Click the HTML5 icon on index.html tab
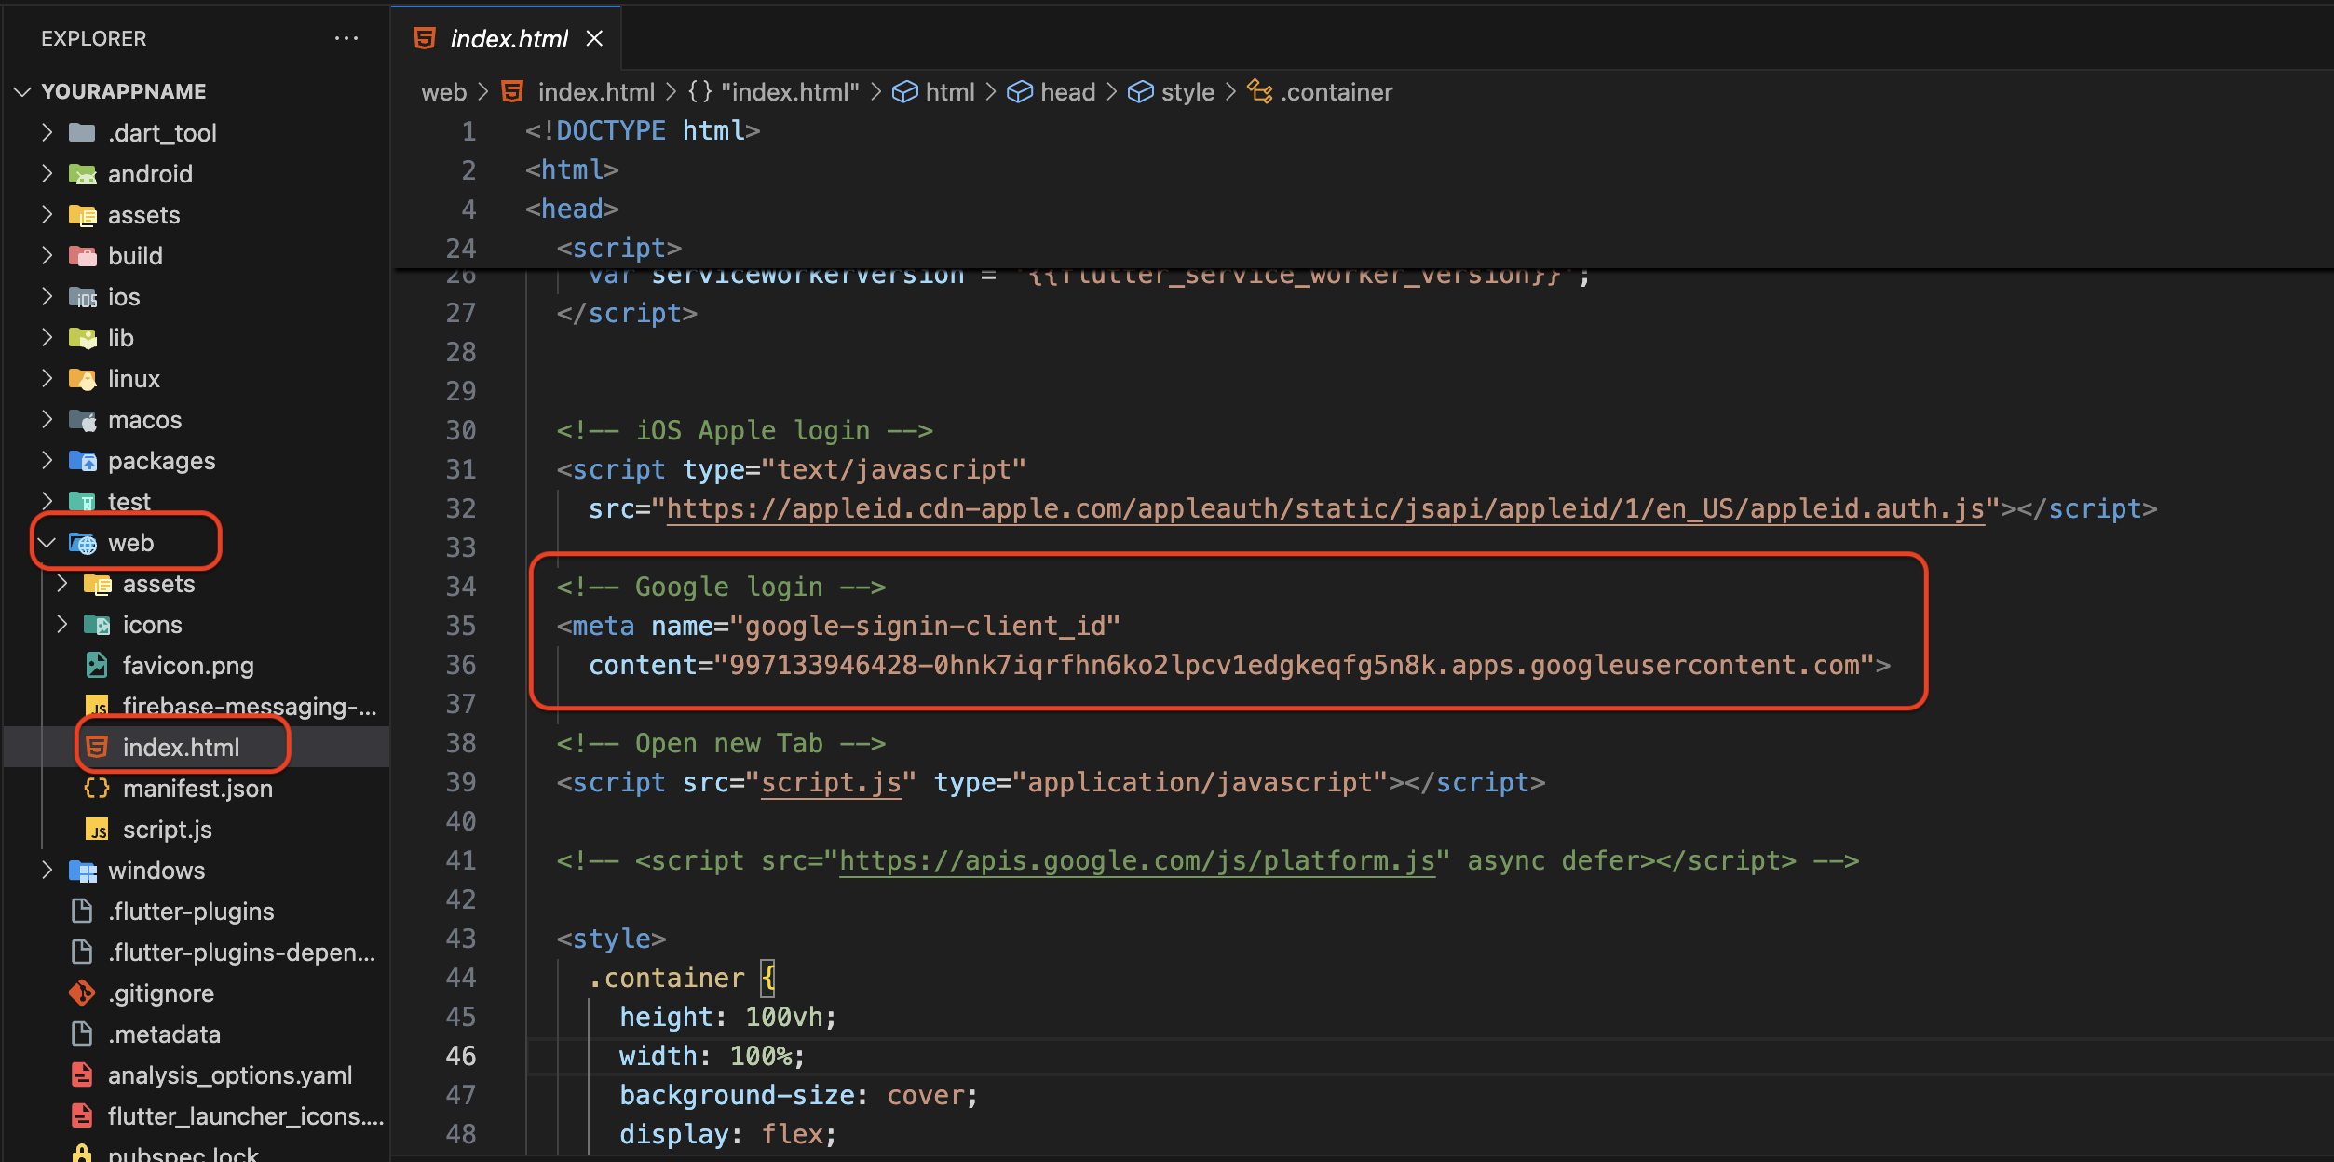 (x=425, y=38)
